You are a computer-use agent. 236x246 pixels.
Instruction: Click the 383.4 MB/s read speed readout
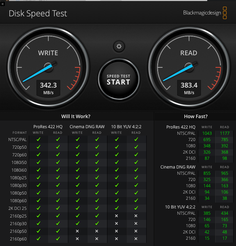(189, 89)
